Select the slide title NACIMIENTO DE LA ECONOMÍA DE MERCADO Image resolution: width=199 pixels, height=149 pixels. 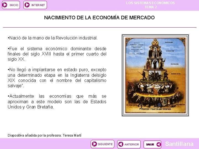point(99,17)
